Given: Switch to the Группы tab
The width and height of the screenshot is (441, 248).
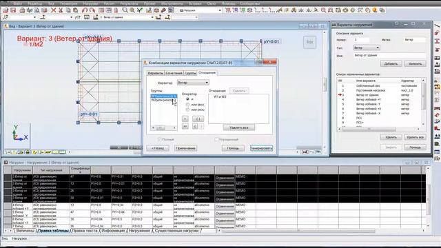Looking at the screenshot, I should tap(190, 73).
